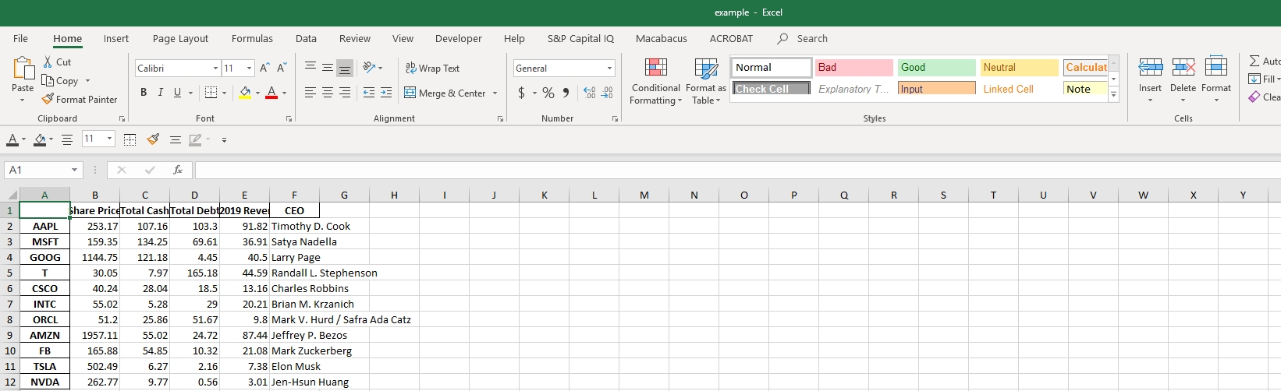Expand the General number format dropdown

click(609, 69)
